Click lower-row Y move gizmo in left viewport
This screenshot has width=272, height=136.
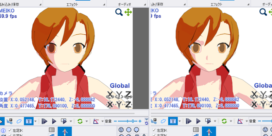tap(119, 105)
